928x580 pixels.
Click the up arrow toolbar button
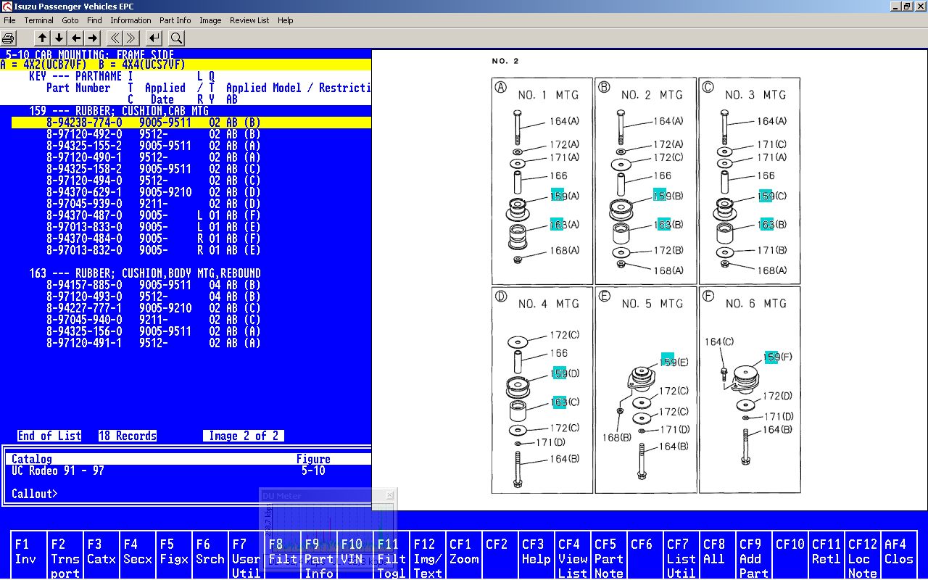(x=42, y=38)
